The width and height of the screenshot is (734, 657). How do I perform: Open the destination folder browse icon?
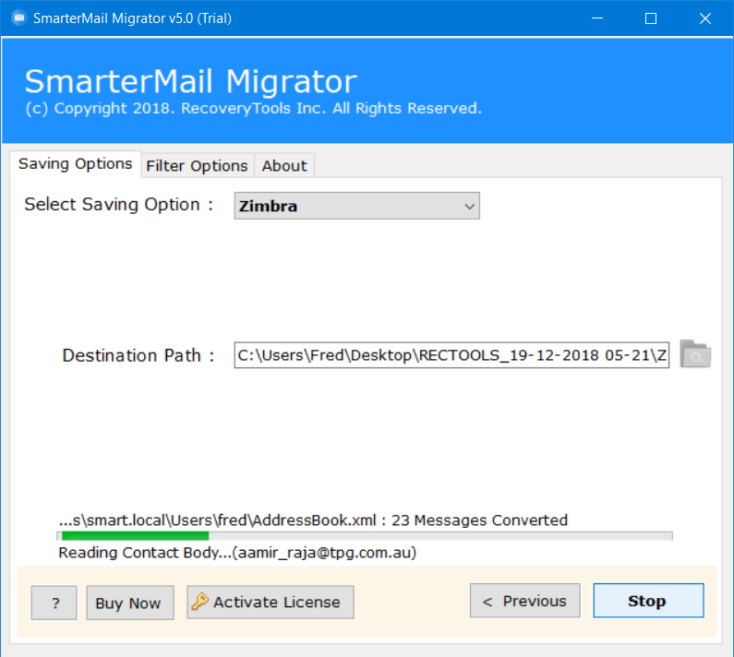(x=695, y=354)
